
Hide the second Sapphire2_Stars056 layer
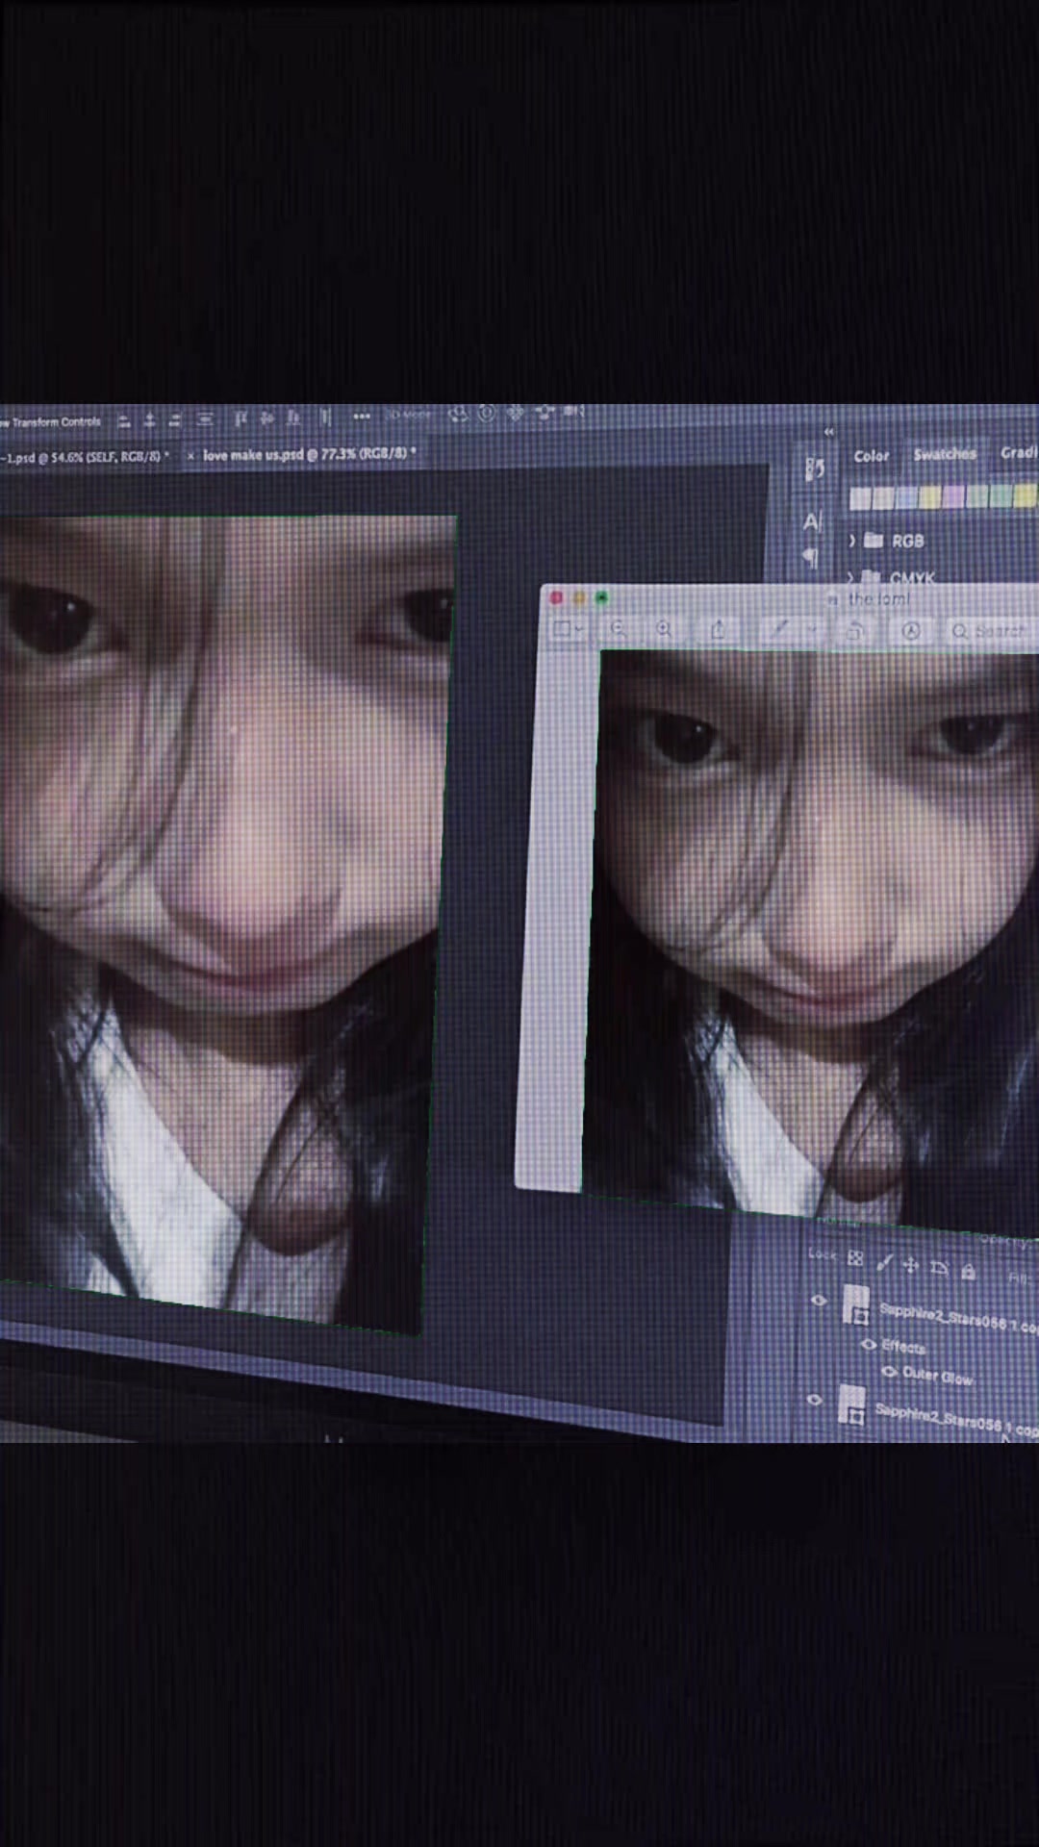815,1401
